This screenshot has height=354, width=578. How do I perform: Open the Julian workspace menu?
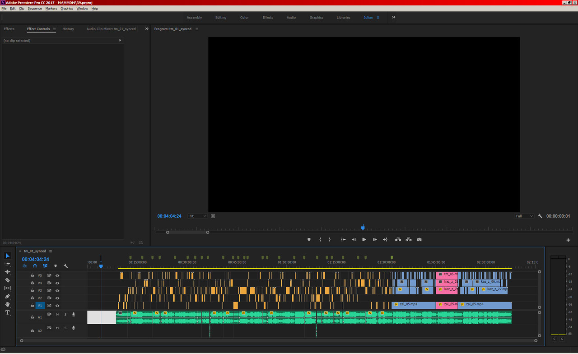click(378, 18)
